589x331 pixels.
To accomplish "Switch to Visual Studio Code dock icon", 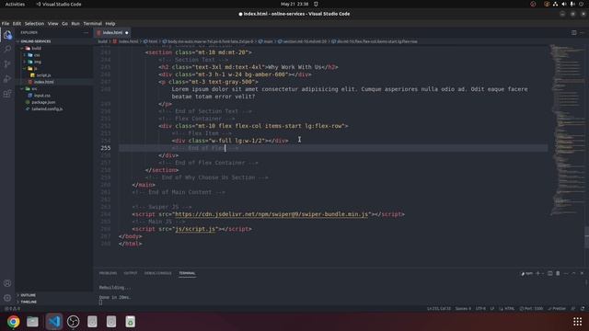I will [x=54, y=322].
